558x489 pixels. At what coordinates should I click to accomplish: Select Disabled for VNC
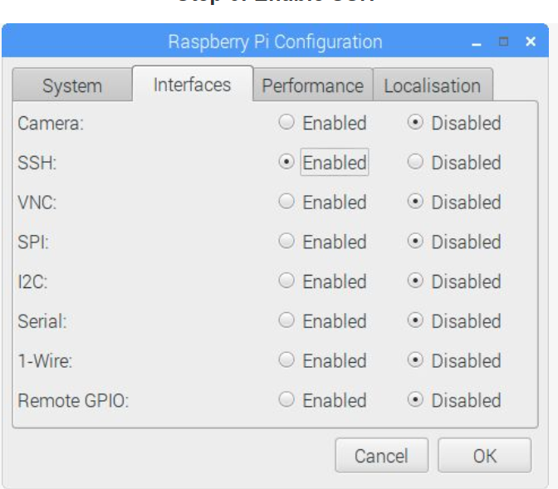pyautogui.click(x=416, y=203)
